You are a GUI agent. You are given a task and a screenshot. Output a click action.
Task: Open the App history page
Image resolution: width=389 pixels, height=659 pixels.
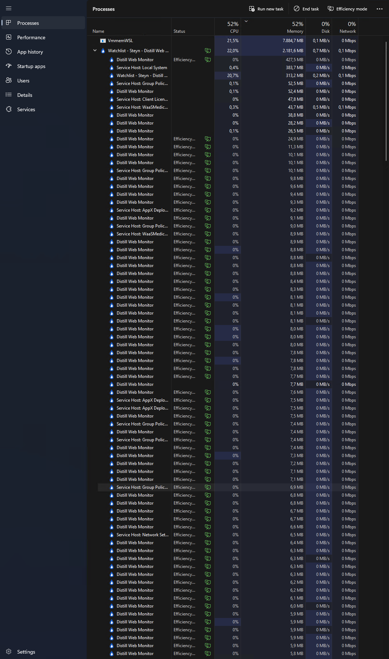click(x=43, y=51)
